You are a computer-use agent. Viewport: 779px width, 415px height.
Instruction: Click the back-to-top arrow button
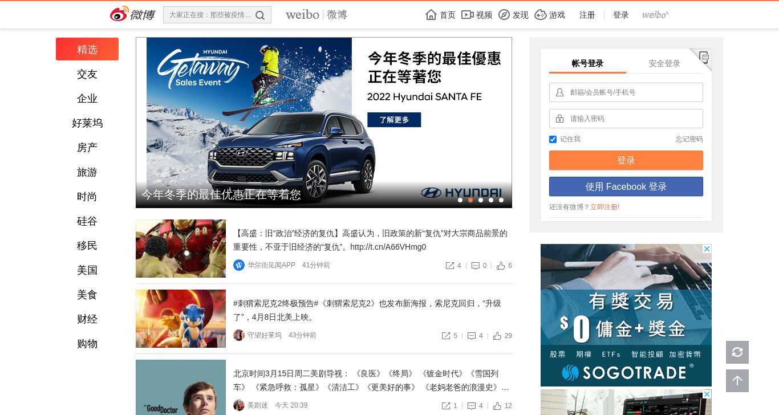tap(737, 381)
